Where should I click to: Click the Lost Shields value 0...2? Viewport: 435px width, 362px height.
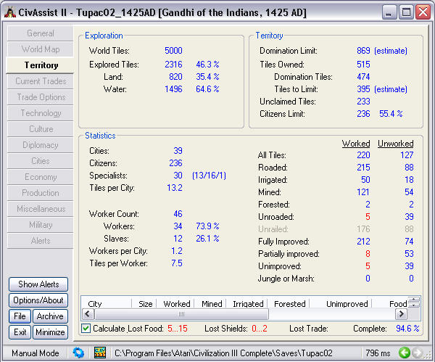[260, 329]
